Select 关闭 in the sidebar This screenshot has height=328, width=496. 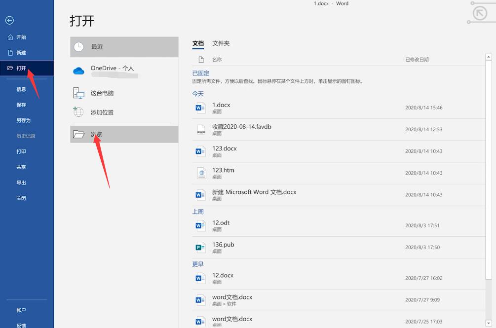pos(21,198)
